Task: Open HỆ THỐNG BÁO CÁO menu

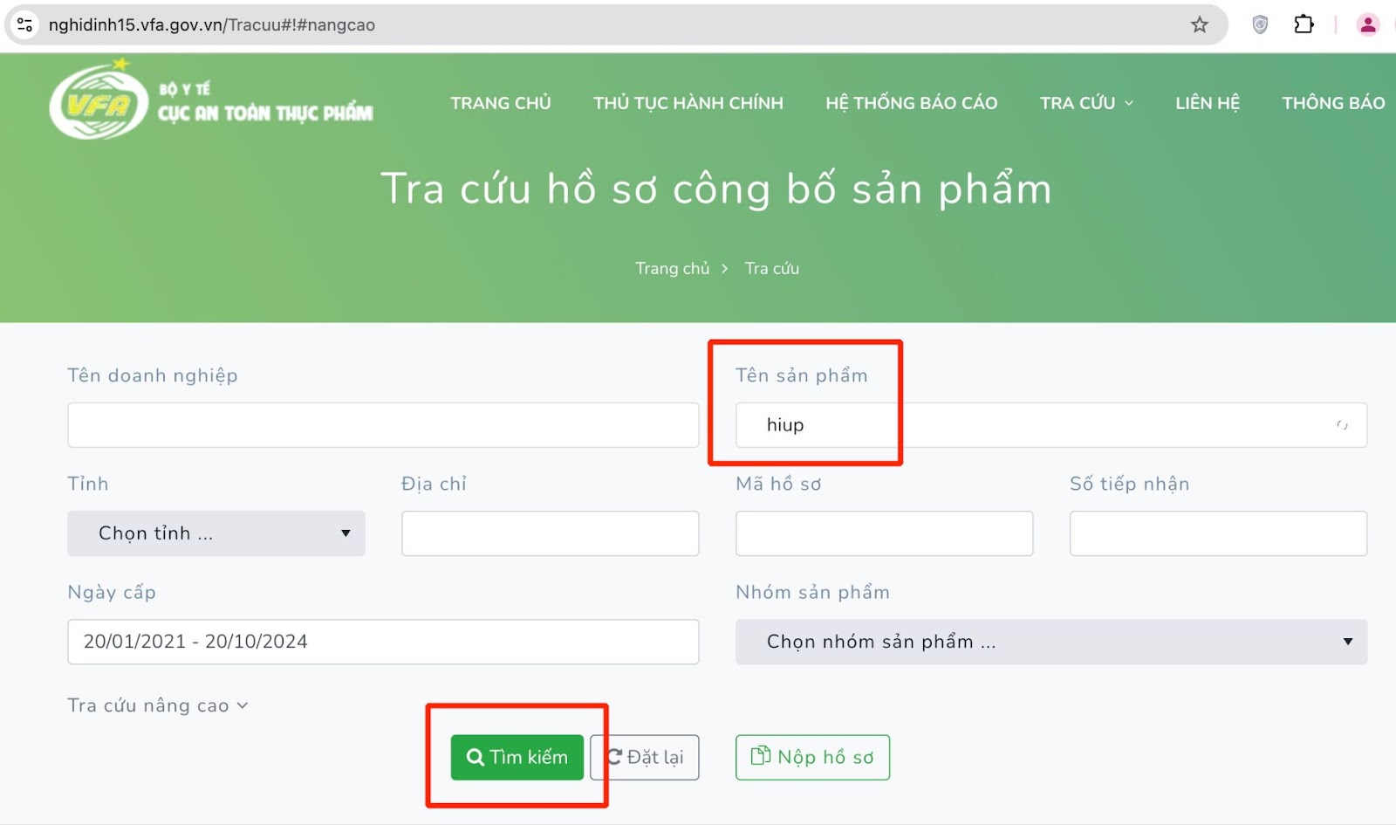Action: pyautogui.click(x=912, y=103)
